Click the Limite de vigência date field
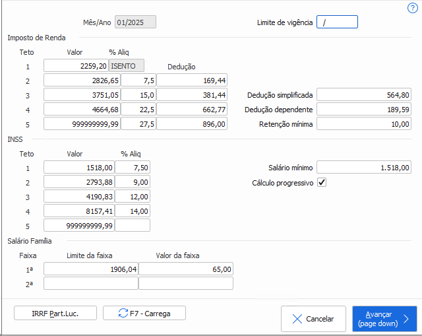Screen dimensions: 422x336 pos(337,22)
